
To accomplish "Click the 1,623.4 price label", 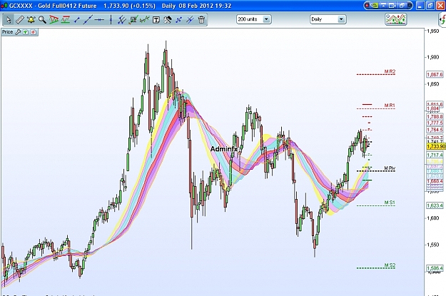I will [435, 205].
